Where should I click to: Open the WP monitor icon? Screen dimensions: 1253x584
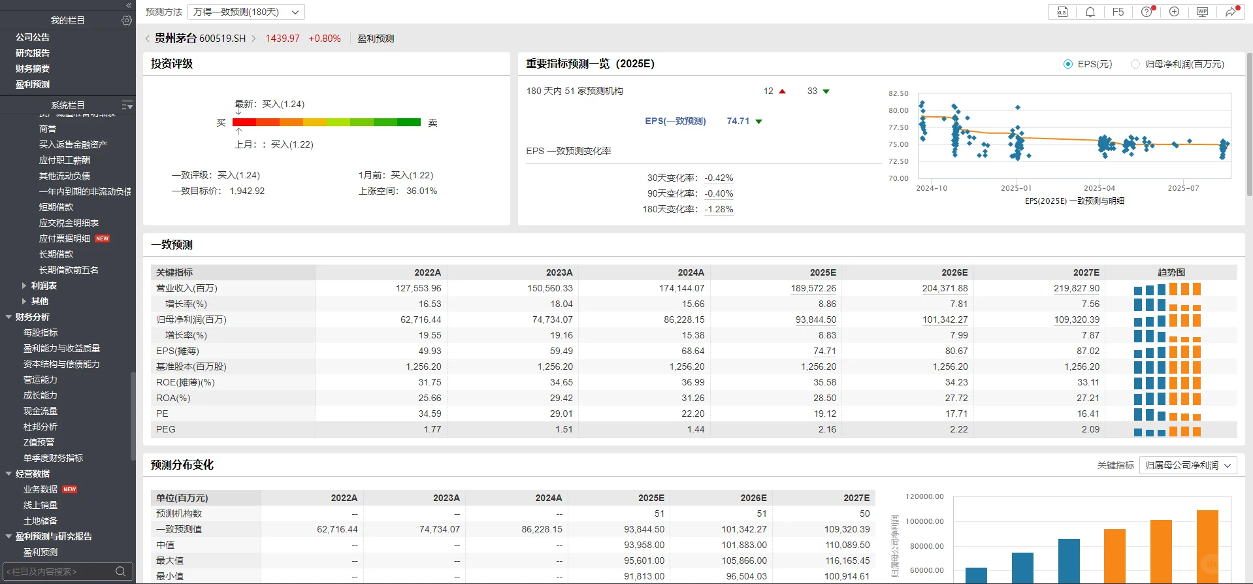click(x=1202, y=12)
